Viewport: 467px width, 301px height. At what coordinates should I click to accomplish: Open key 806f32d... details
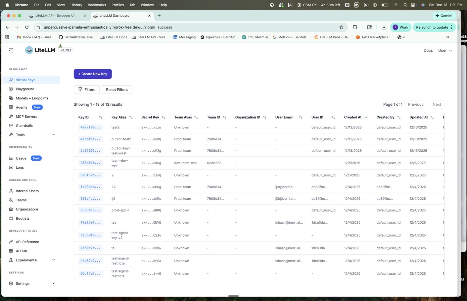pos(90,175)
